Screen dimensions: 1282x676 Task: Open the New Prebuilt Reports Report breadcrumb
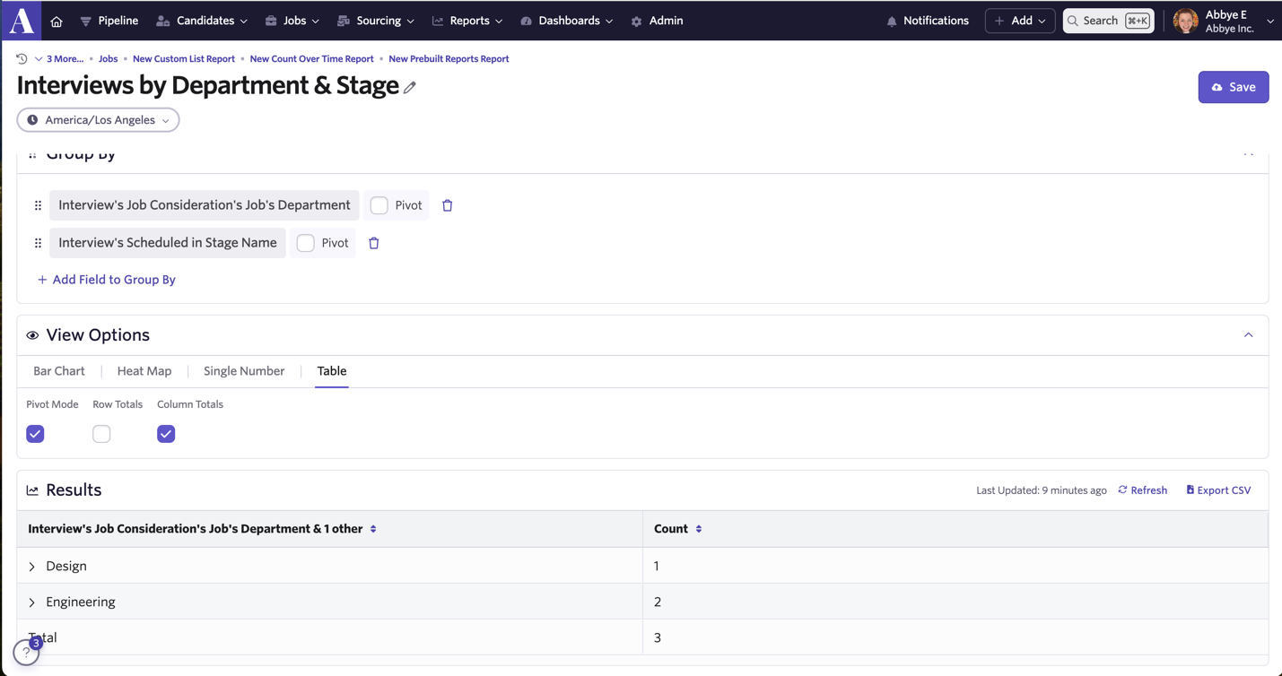pos(449,59)
